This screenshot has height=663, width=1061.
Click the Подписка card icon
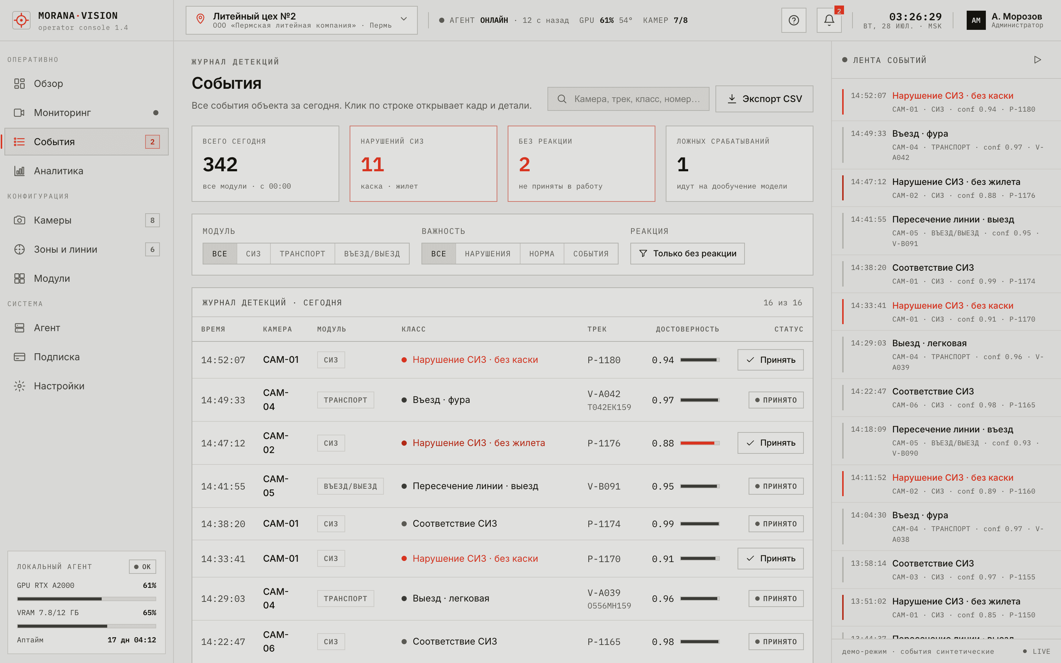coord(19,357)
